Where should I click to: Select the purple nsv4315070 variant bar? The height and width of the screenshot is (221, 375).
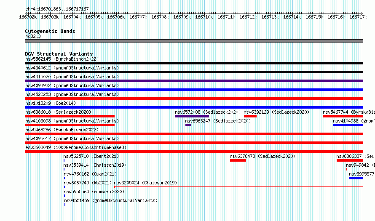[x=194, y=81]
